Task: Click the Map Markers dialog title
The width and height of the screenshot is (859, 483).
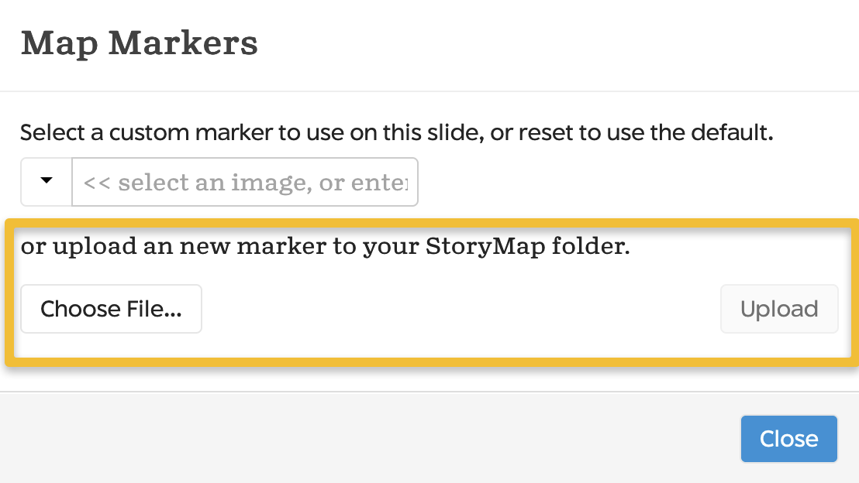Action: 140,43
